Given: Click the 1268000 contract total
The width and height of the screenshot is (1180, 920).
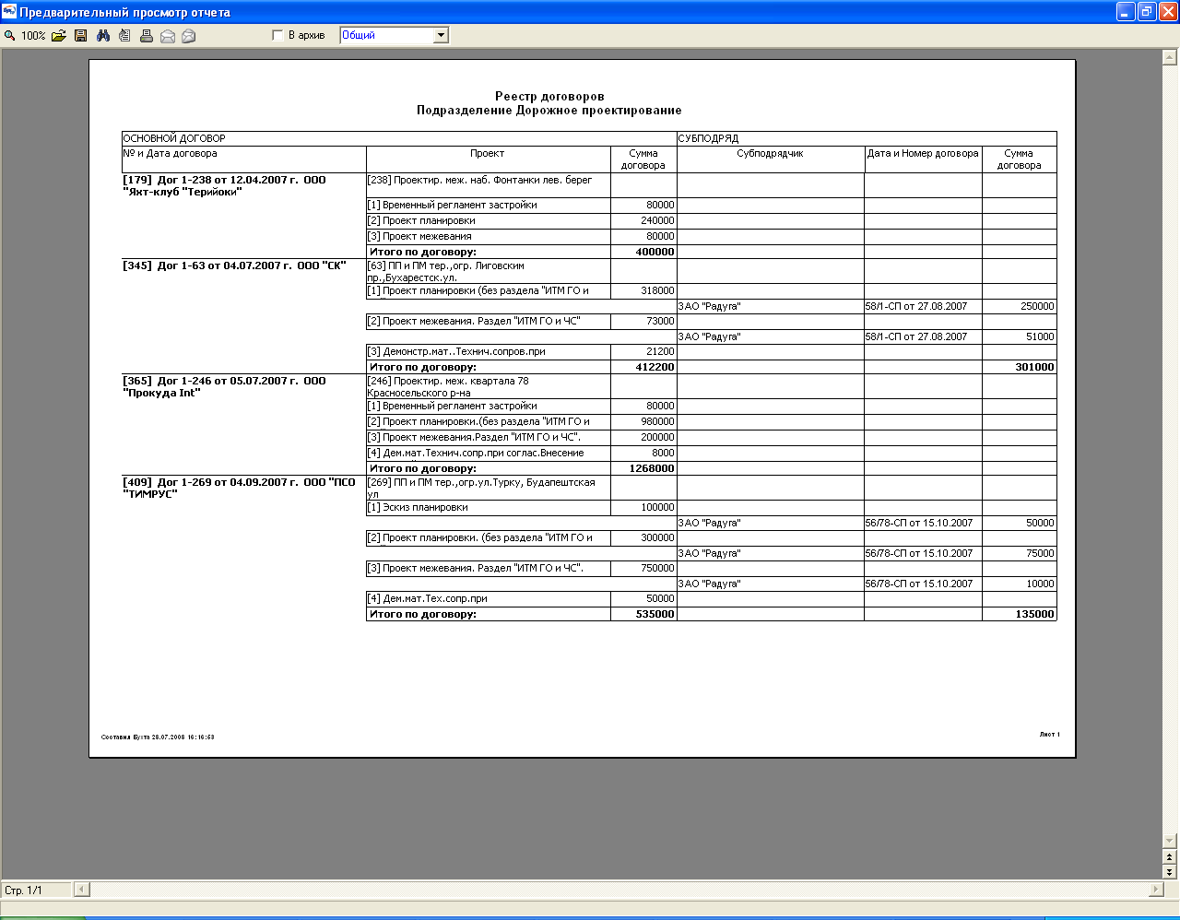Looking at the screenshot, I should click(643, 468).
